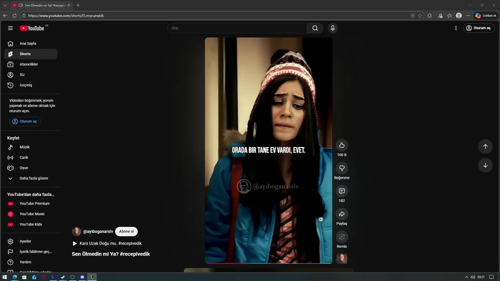Open the @ayıboganarsiv channel name
This screenshot has height=281, width=500.
98,231
